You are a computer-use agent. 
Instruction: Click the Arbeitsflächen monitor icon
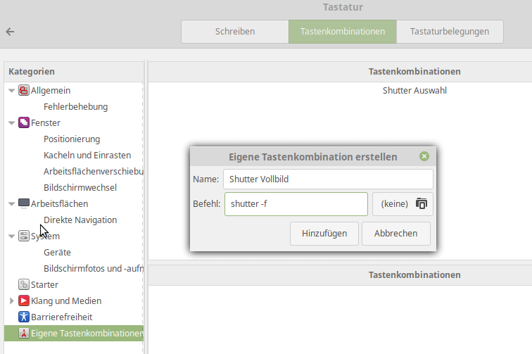pyautogui.click(x=23, y=203)
